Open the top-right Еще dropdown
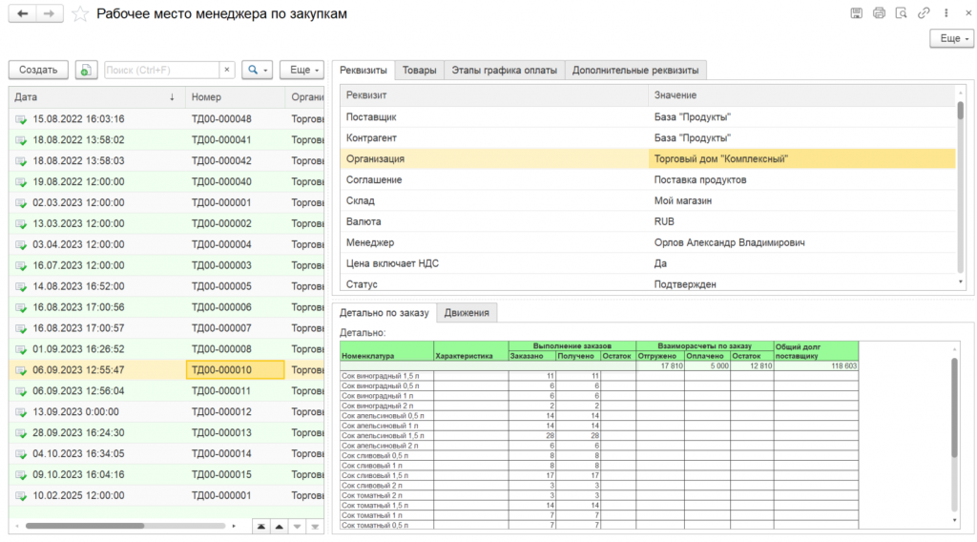 [951, 38]
